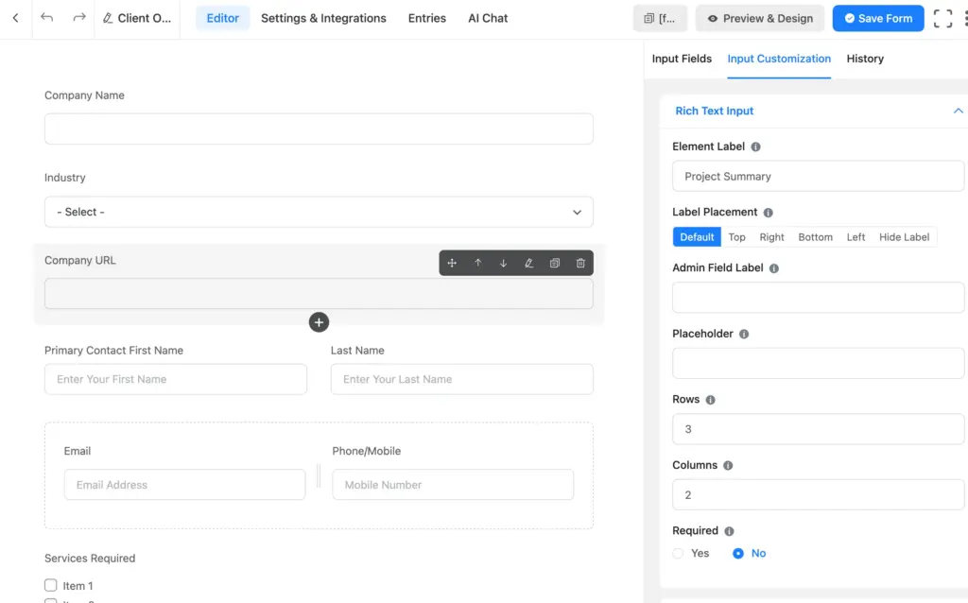This screenshot has width=968, height=603.
Task: Open the Entries tab
Action: tap(427, 19)
